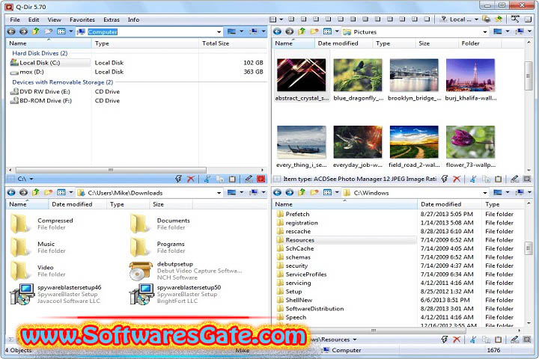
Task: Click paste clipboard icon in C:\ status bar
Action: tap(232, 179)
